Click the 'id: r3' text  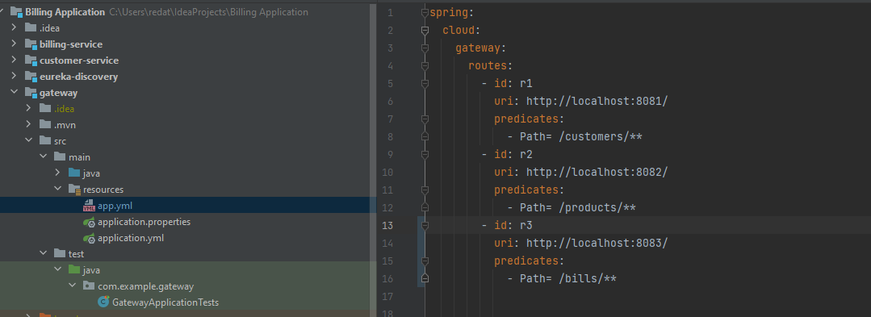tap(514, 225)
